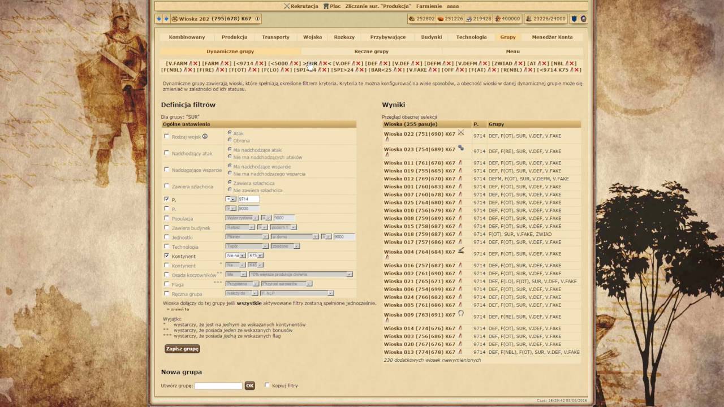
Task: Go to previous village with left arrow
Action: click(159, 19)
